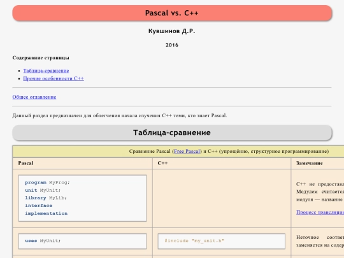344x258 pixels.
Task: Click the 'unit MyUnit;' code line
Action: 43,190
